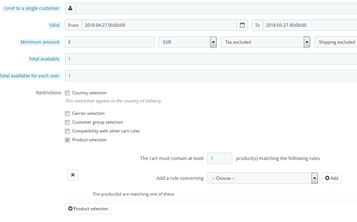Image resolution: width=357 pixels, height=222 pixels.
Task: Focus the Limit to a single customer field
Action: click(216, 8)
